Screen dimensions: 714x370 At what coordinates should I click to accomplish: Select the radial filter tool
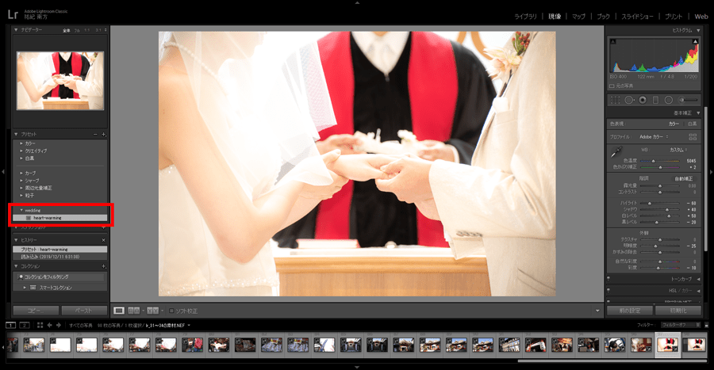tap(669, 100)
